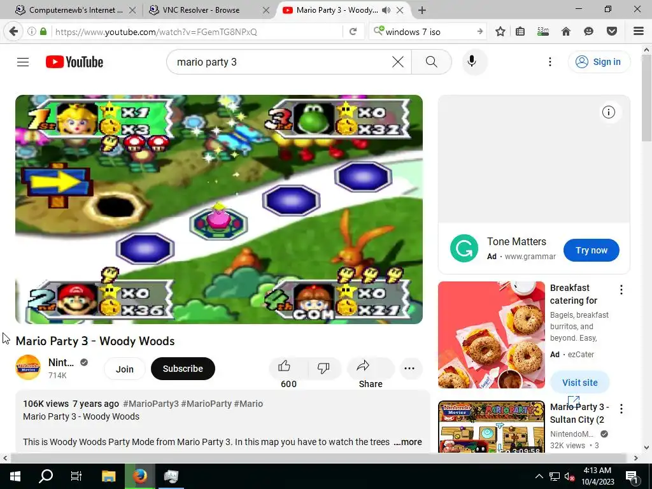The width and height of the screenshot is (652, 489).
Task: Expand description with ...more
Action: pos(408,442)
